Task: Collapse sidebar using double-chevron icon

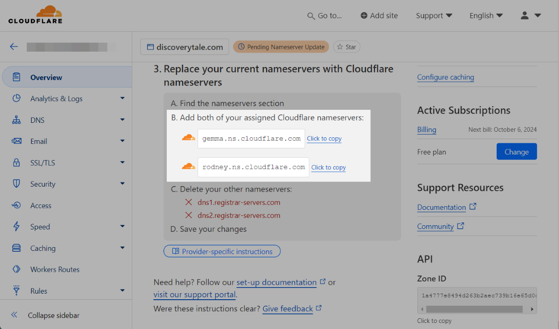Action: [14, 315]
